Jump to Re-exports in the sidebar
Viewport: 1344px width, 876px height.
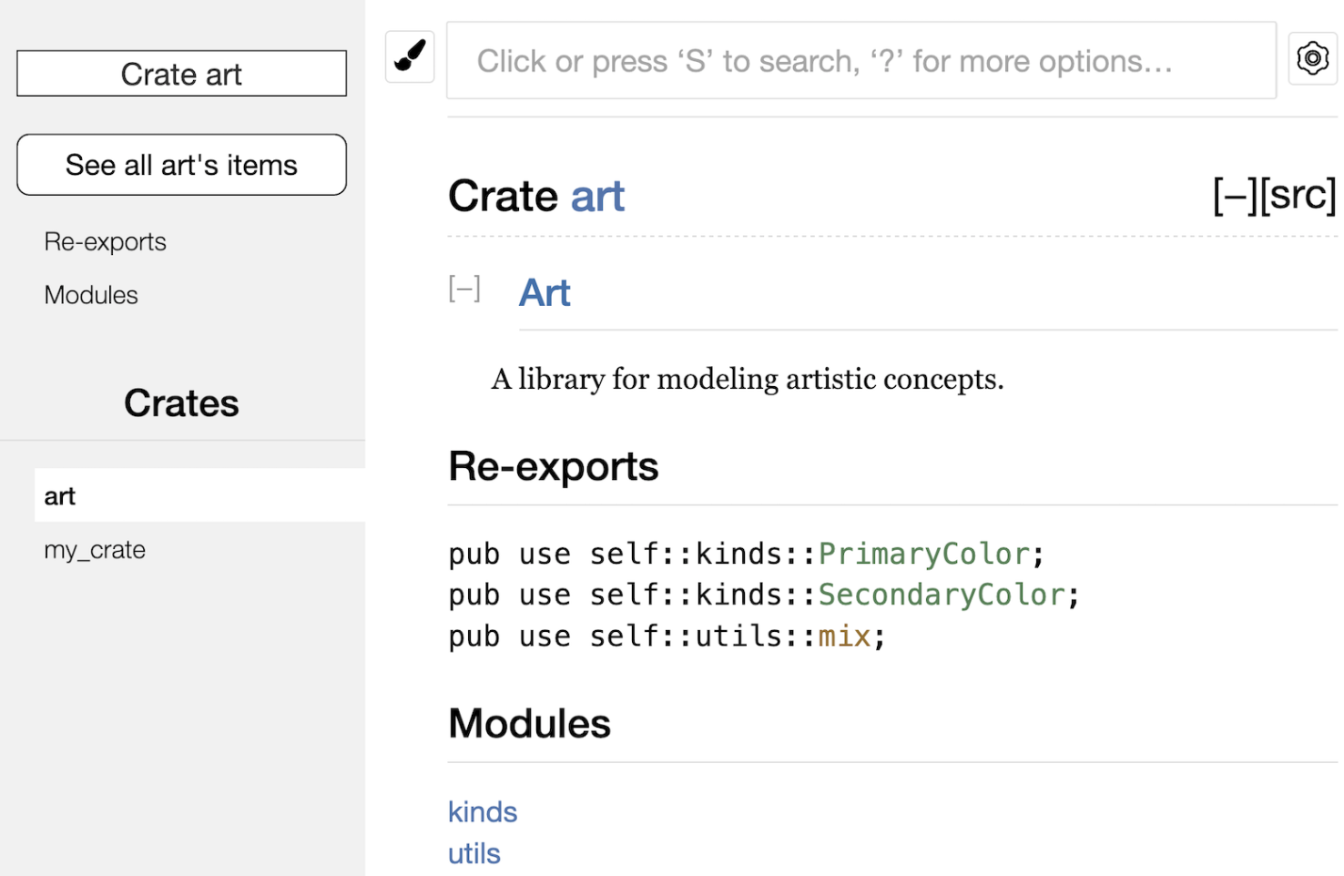[x=105, y=242]
